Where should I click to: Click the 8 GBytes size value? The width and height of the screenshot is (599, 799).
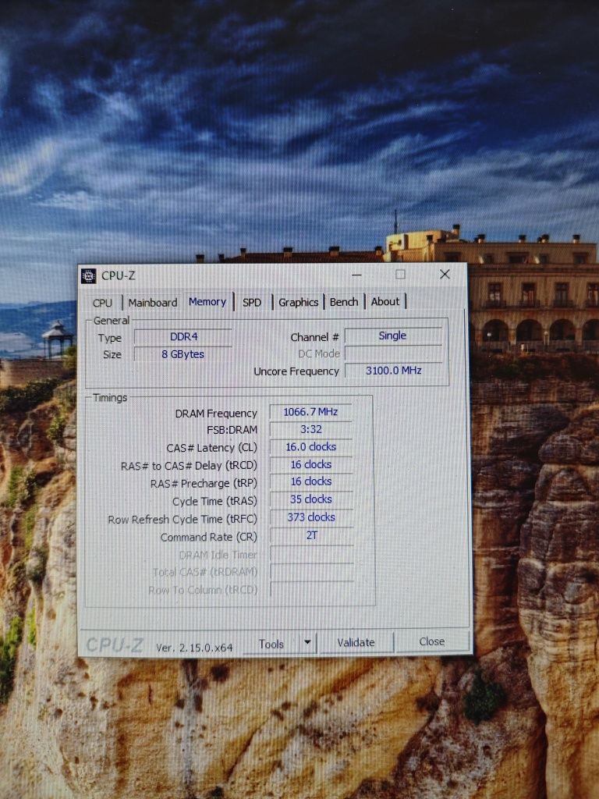183,354
